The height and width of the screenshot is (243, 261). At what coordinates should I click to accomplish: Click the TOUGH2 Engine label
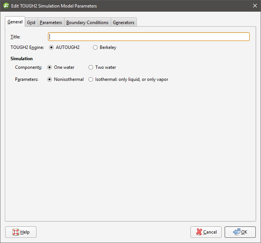click(27, 47)
